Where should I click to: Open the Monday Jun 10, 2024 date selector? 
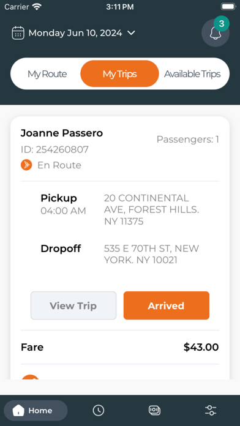73,33
